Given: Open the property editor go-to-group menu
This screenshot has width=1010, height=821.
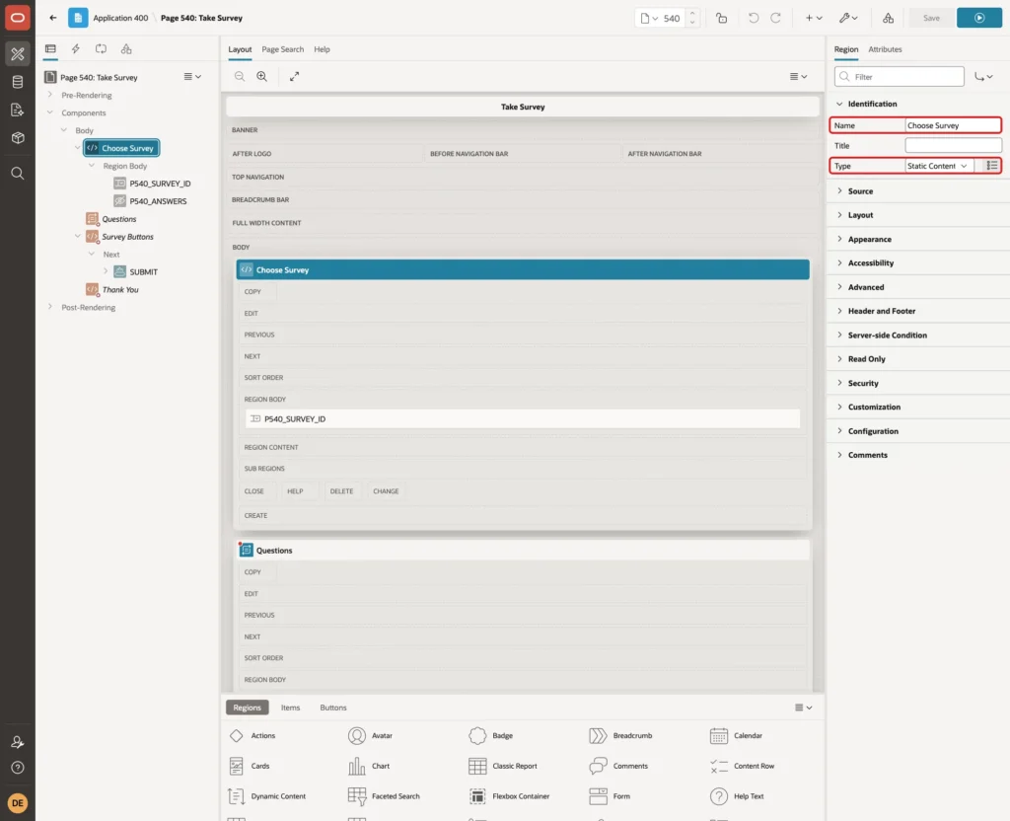Looking at the screenshot, I should pyautogui.click(x=983, y=77).
